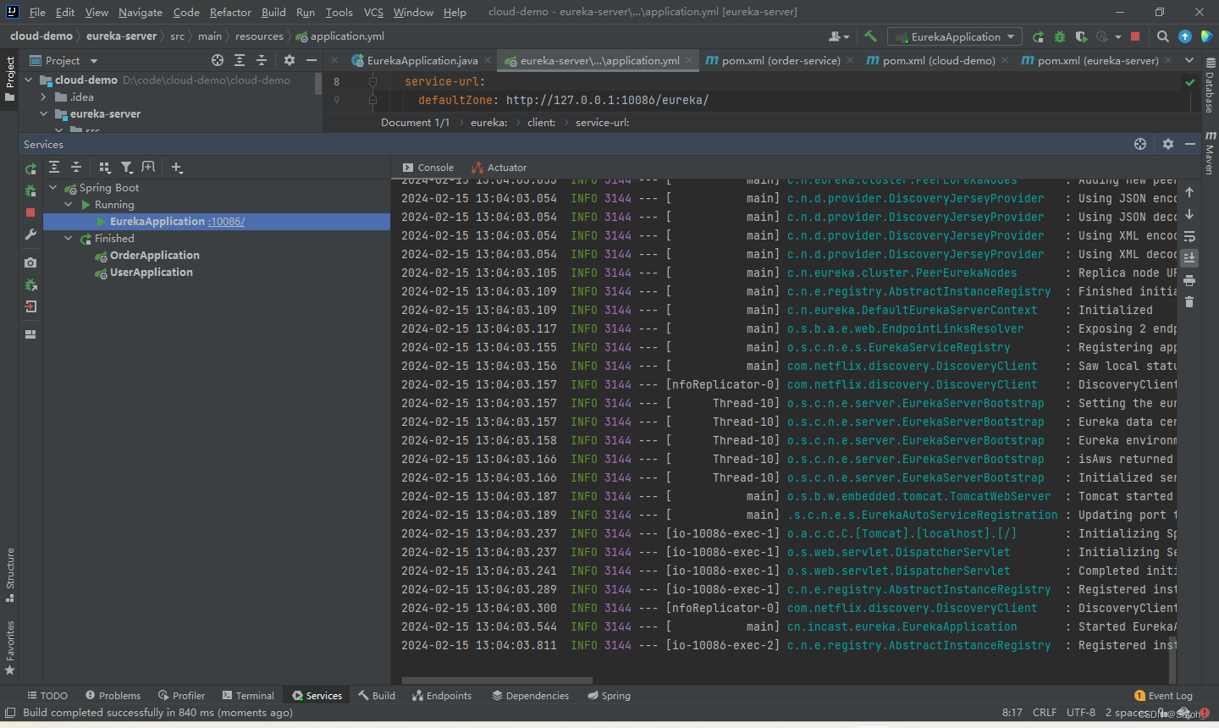This screenshot has width=1219, height=728.
Task: Click the blue IDE update arrow icon
Action: point(1185,36)
